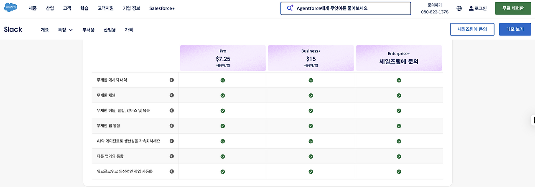Select the 가격 tab
The width and height of the screenshot is (535, 187).
pyautogui.click(x=129, y=30)
